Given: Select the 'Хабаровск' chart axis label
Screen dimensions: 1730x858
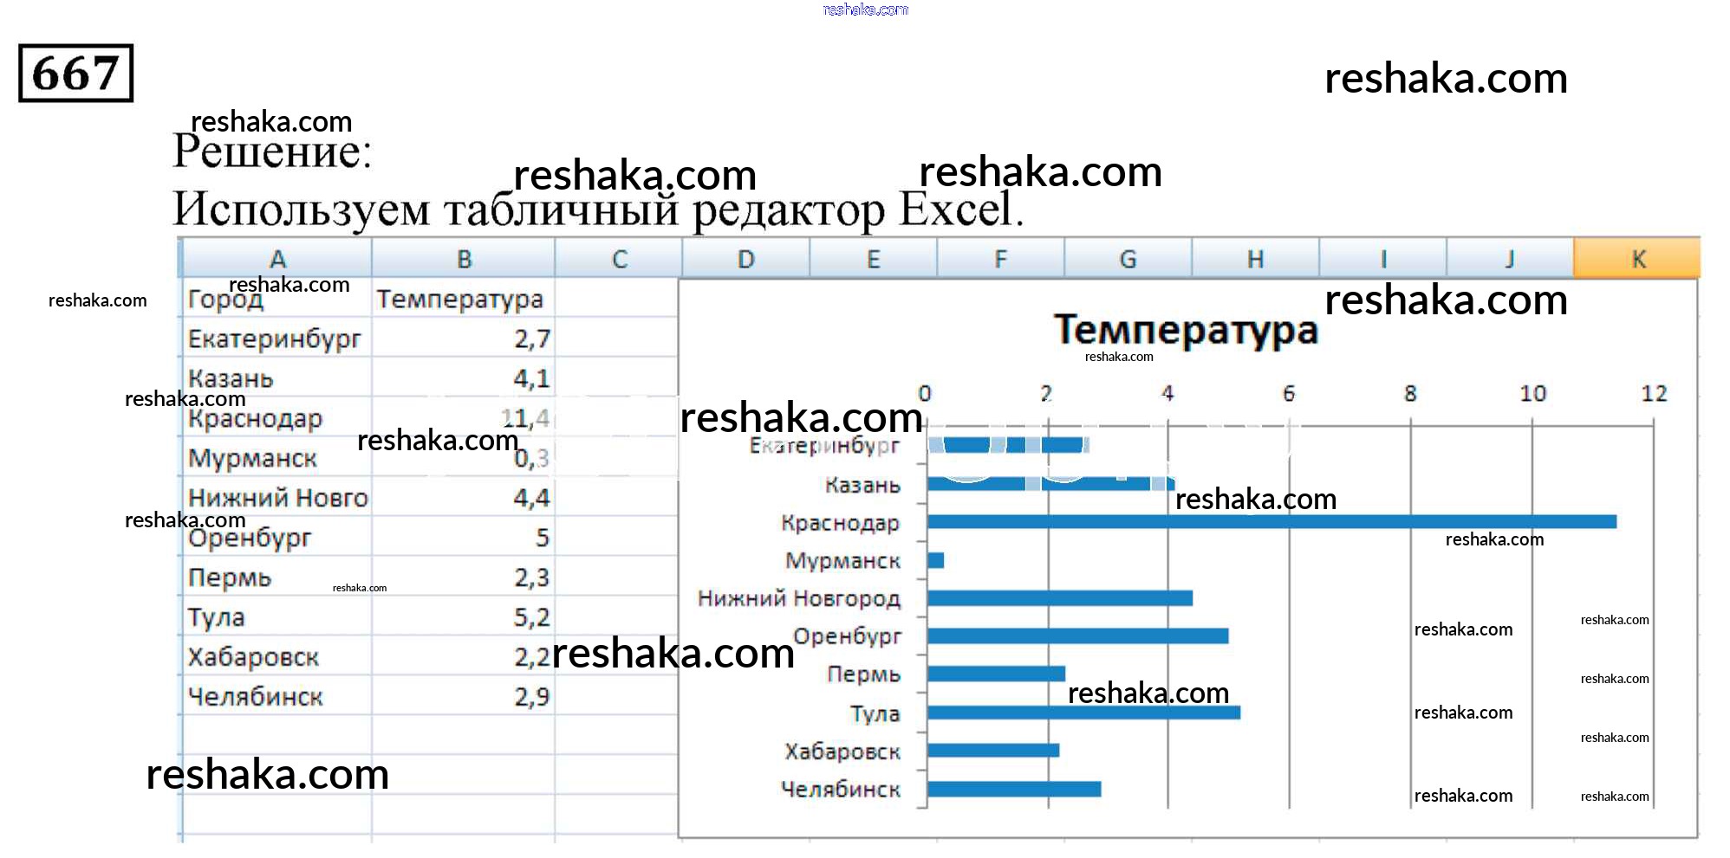Looking at the screenshot, I should (842, 752).
